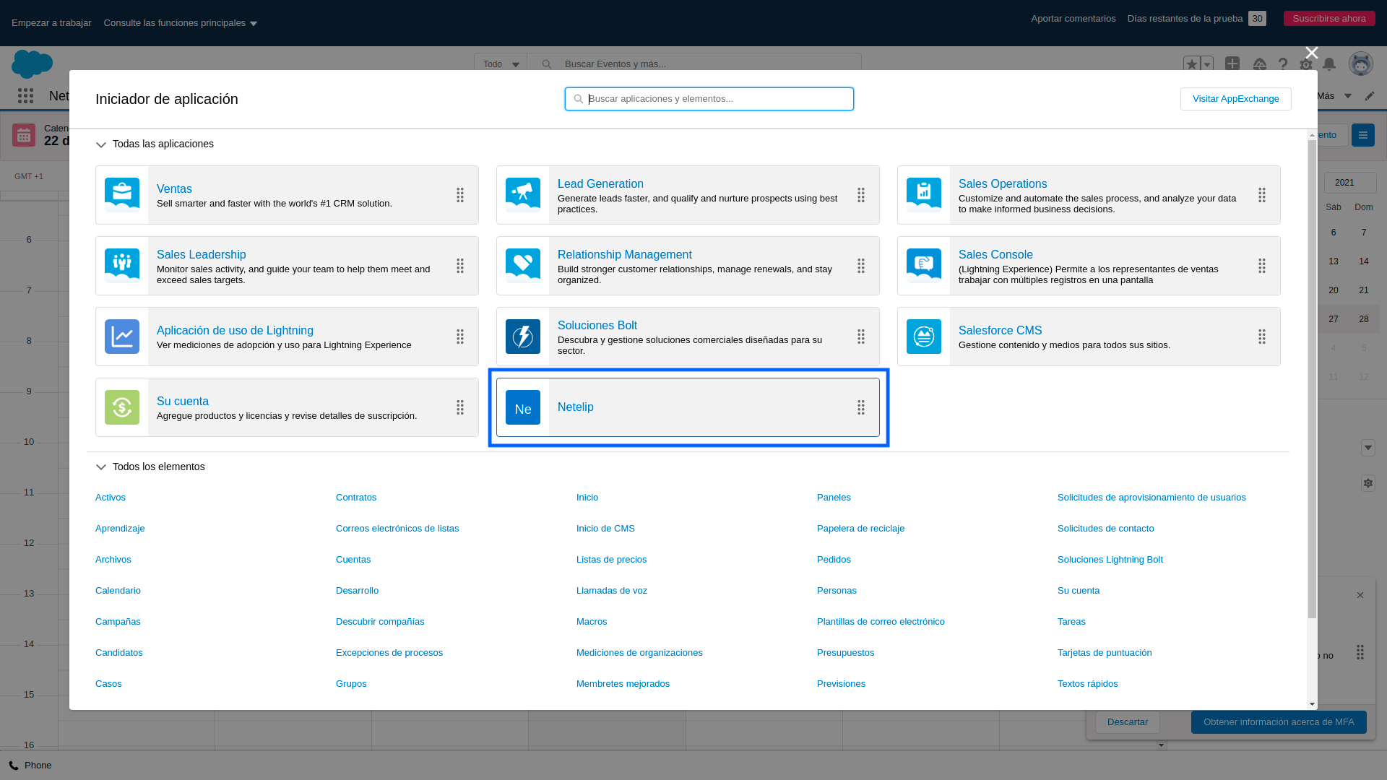The image size is (1387, 780).
Task: Click the Buscar aplicaciones search field
Action: (709, 99)
